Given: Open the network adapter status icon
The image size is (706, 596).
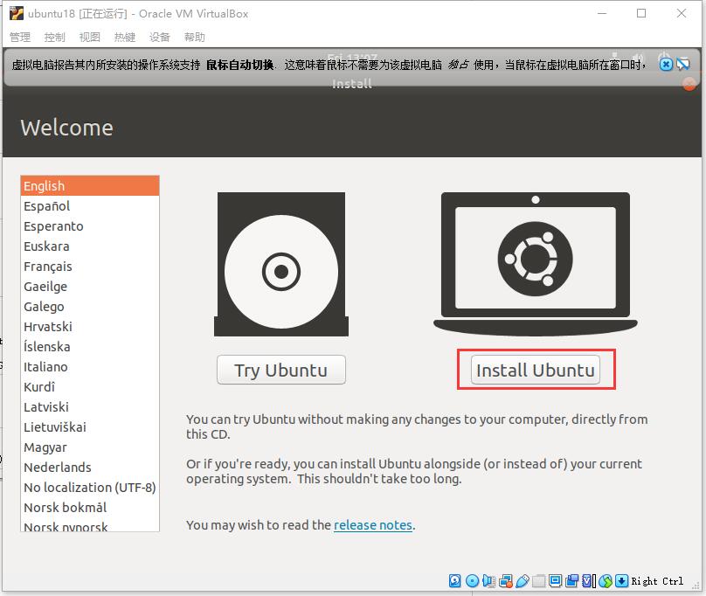Looking at the screenshot, I should click(506, 580).
